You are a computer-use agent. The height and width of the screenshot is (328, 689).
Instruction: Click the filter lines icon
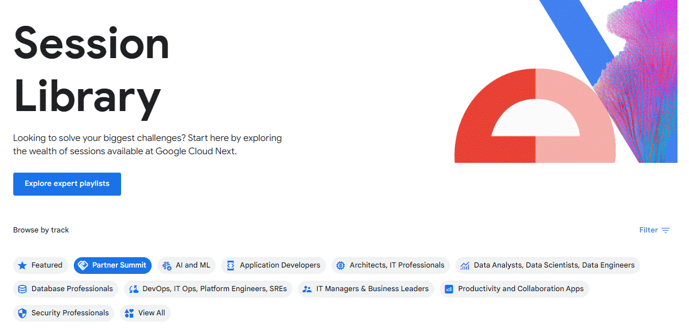pyautogui.click(x=666, y=230)
